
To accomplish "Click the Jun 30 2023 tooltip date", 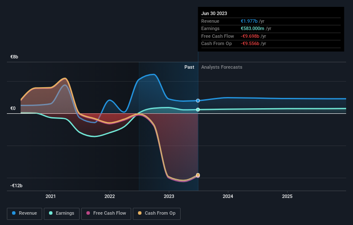I will [x=214, y=13].
